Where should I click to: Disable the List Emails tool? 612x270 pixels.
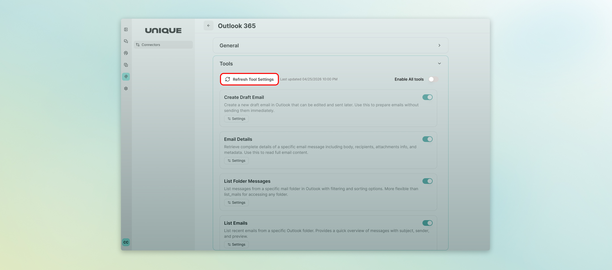pos(428,223)
